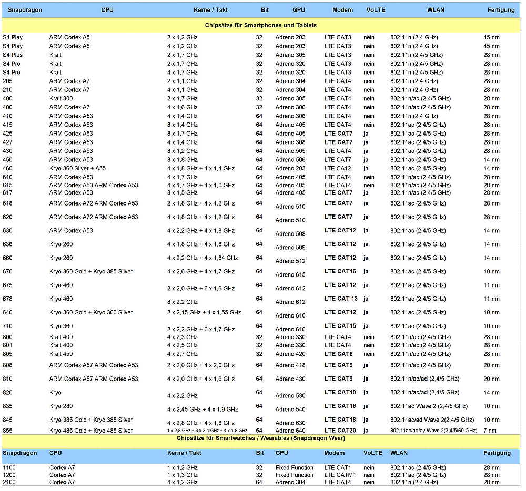Screen dimensions: 526x491
Task: Click the '2 x 2,0 GHz + 6 x 1,6 GHz' cell
Action: point(201,288)
